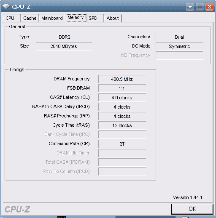Open the SPD tab

pos(95,18)
